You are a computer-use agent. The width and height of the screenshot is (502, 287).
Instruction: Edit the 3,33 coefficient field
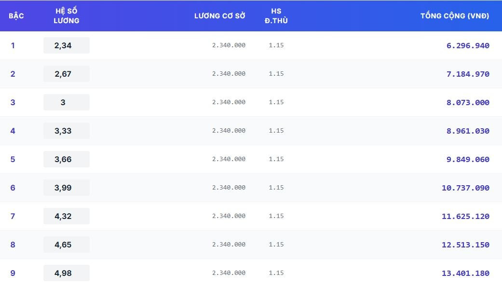(x=66, y=131)
